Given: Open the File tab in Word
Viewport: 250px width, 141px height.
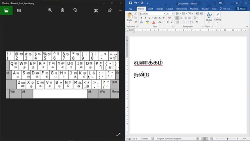Looking at the screenshot, I should 130,9.
